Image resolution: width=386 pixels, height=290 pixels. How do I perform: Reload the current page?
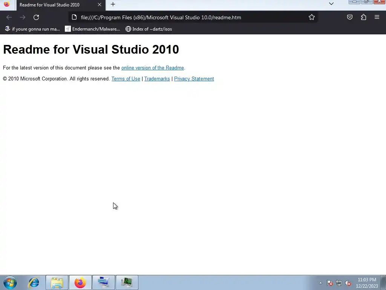tap(36, 17)
